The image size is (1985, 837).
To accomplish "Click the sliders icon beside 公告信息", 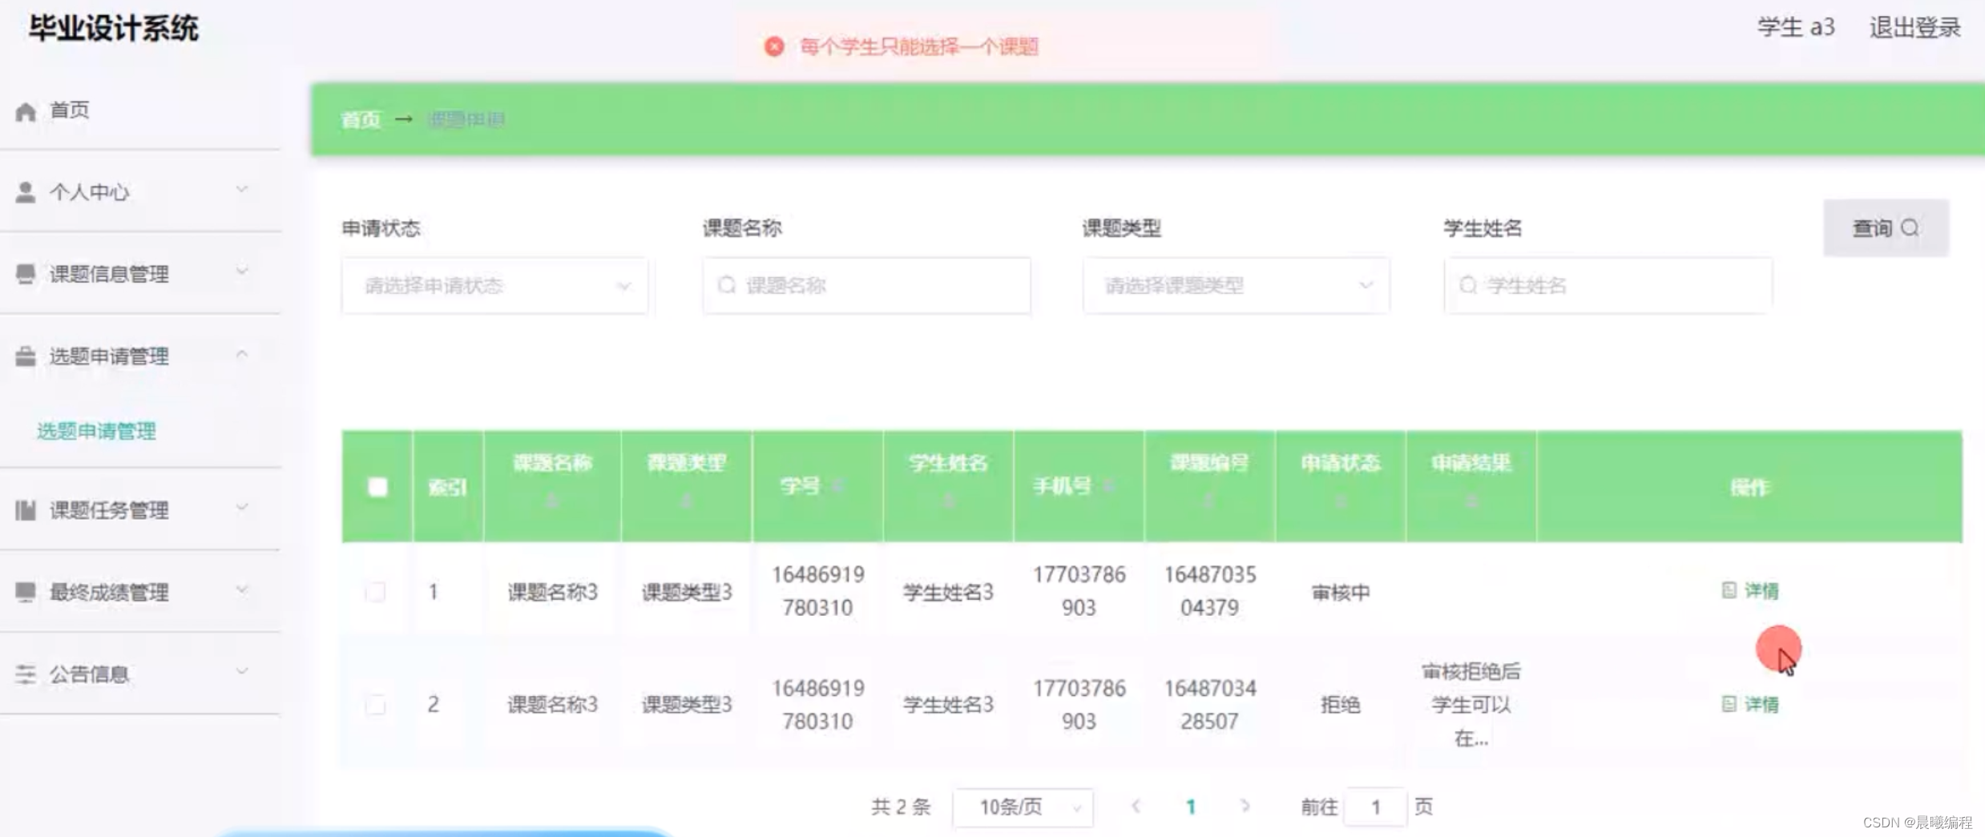I will pyautogui.click(x=26, y=674).
